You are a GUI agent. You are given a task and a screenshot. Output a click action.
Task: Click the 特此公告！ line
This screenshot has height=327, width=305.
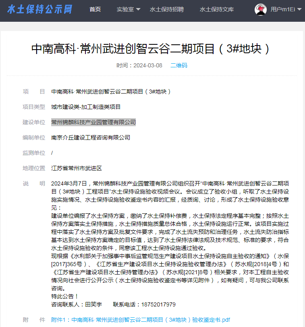pos(65,296)
